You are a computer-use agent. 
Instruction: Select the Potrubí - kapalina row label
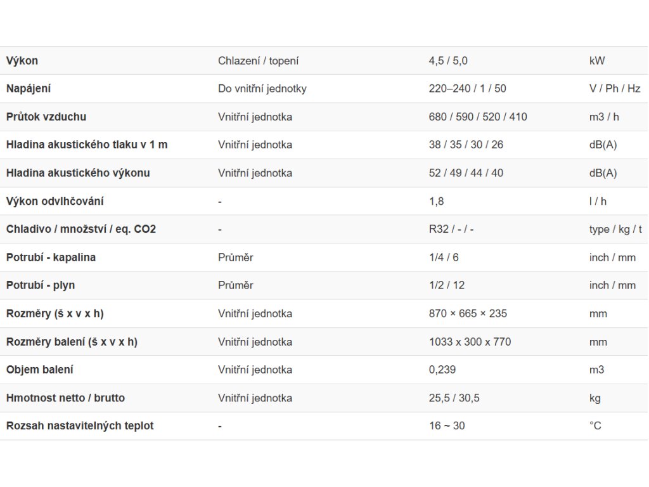coord(51,257)
